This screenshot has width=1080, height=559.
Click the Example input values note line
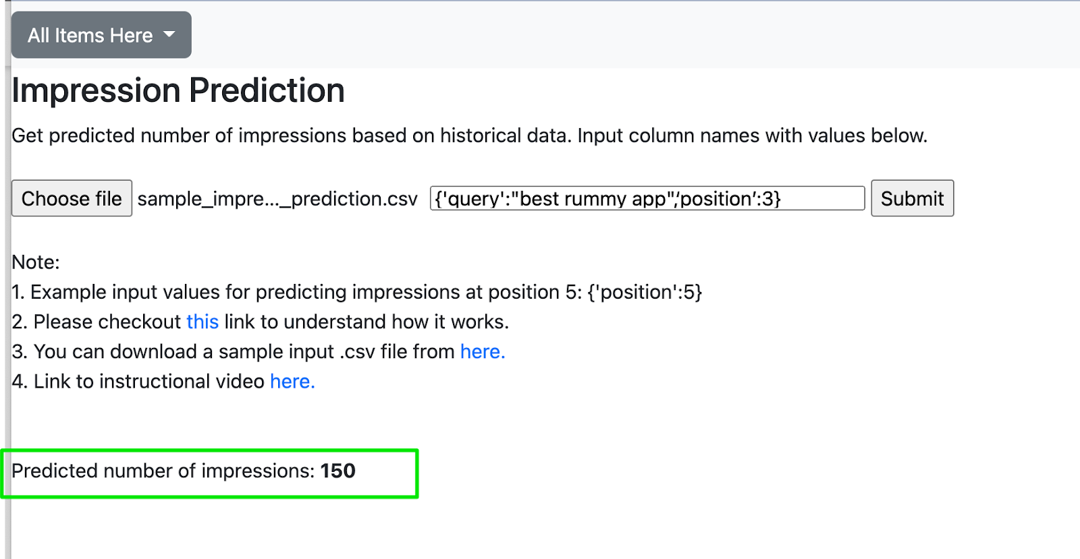357,292
